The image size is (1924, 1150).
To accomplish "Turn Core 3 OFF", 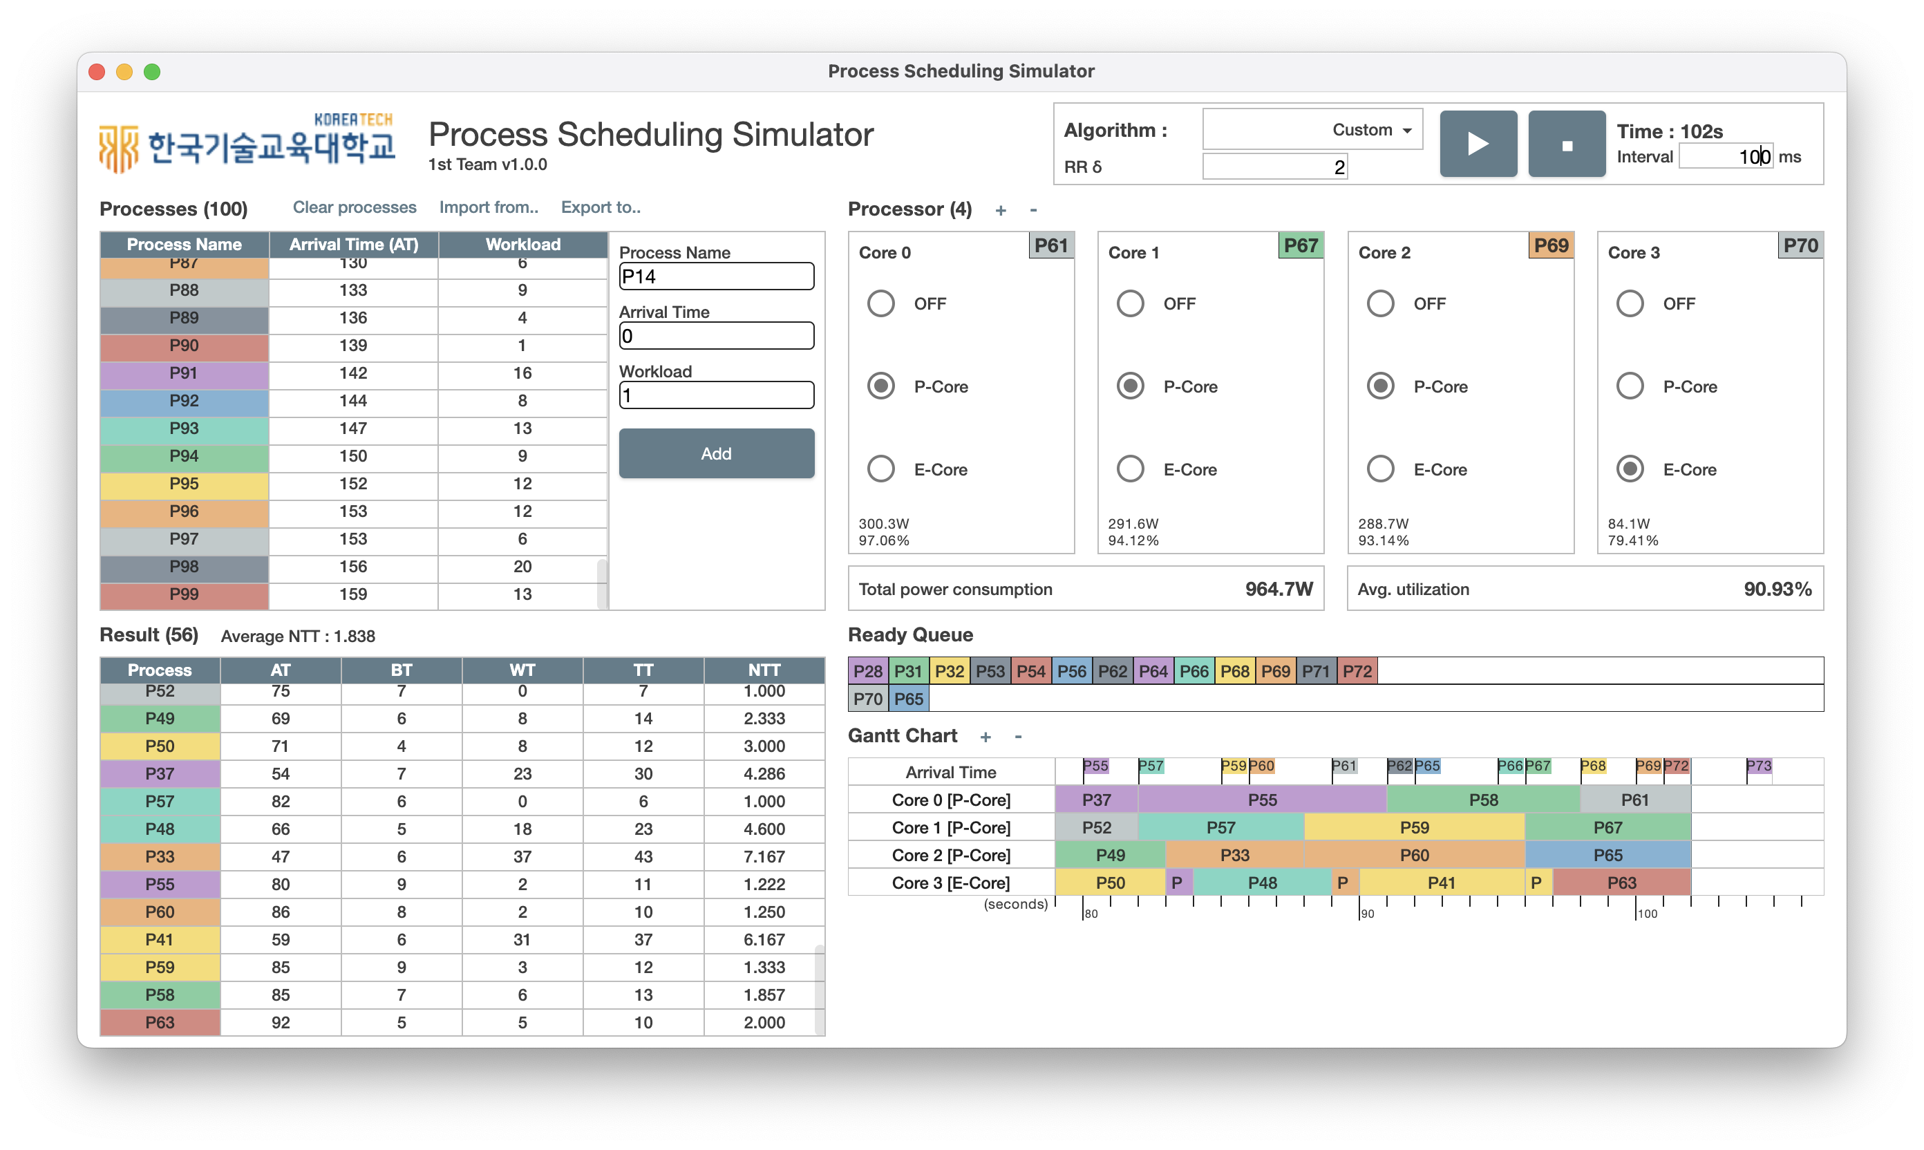I will pos(1630,303).
